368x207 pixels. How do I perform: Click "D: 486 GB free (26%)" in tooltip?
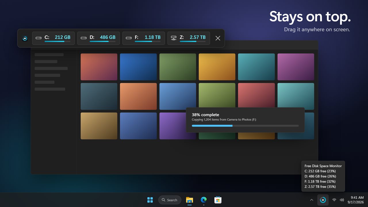click(x=320, y=176)
